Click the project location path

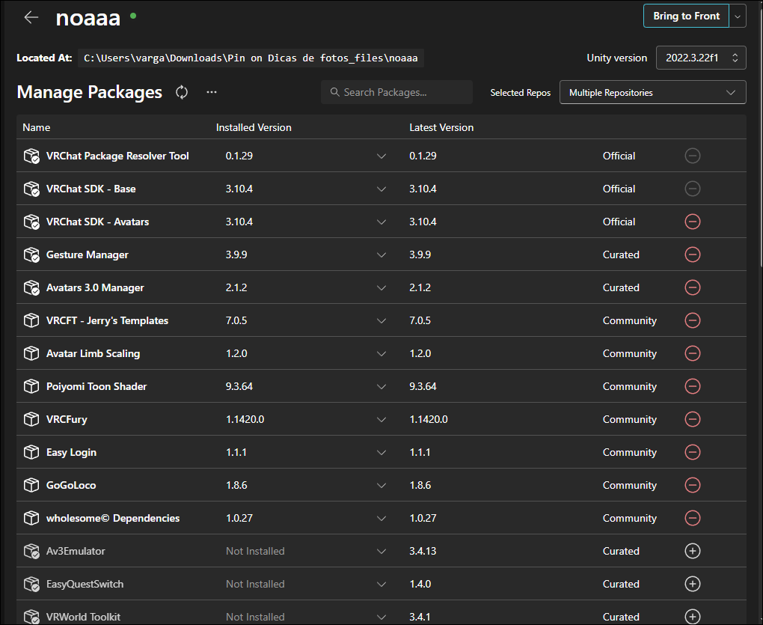coord(251,58)
